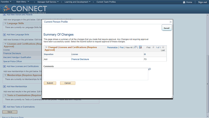Click Add New Memberships link

tap(17, 87)
